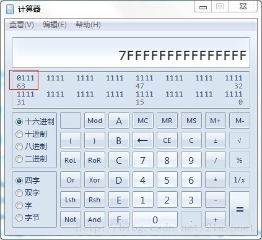Image resolution: width=262 pixels, height=240 pixels.
Task: Click the right parenthesis button
Action: 95,140
